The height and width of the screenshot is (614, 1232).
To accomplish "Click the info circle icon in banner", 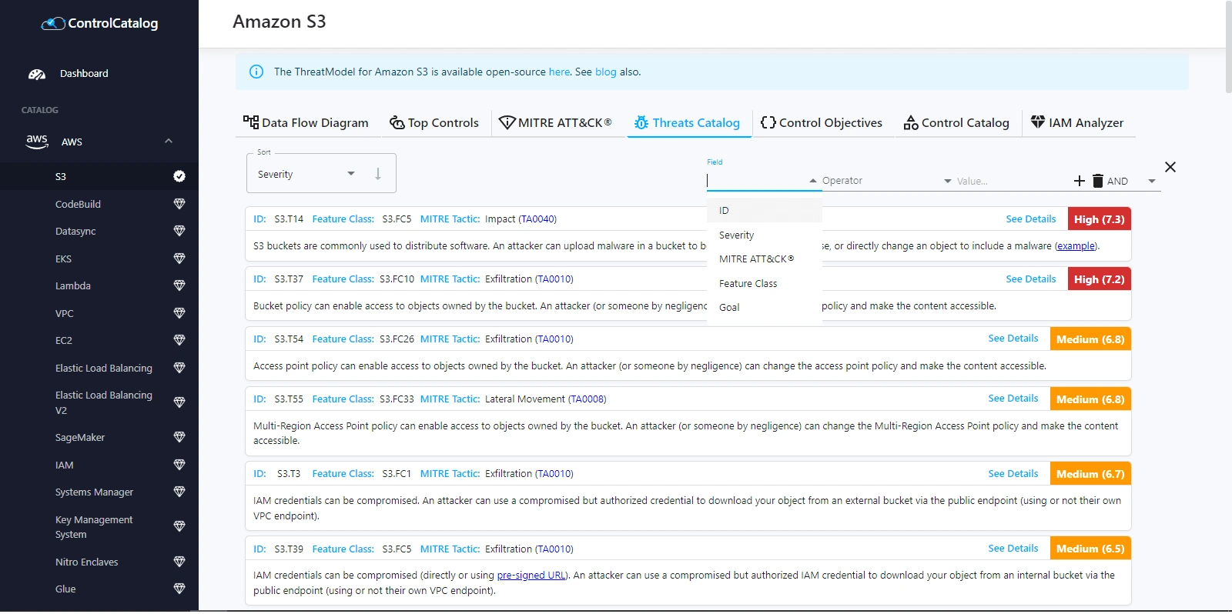I will coord(256,72).
